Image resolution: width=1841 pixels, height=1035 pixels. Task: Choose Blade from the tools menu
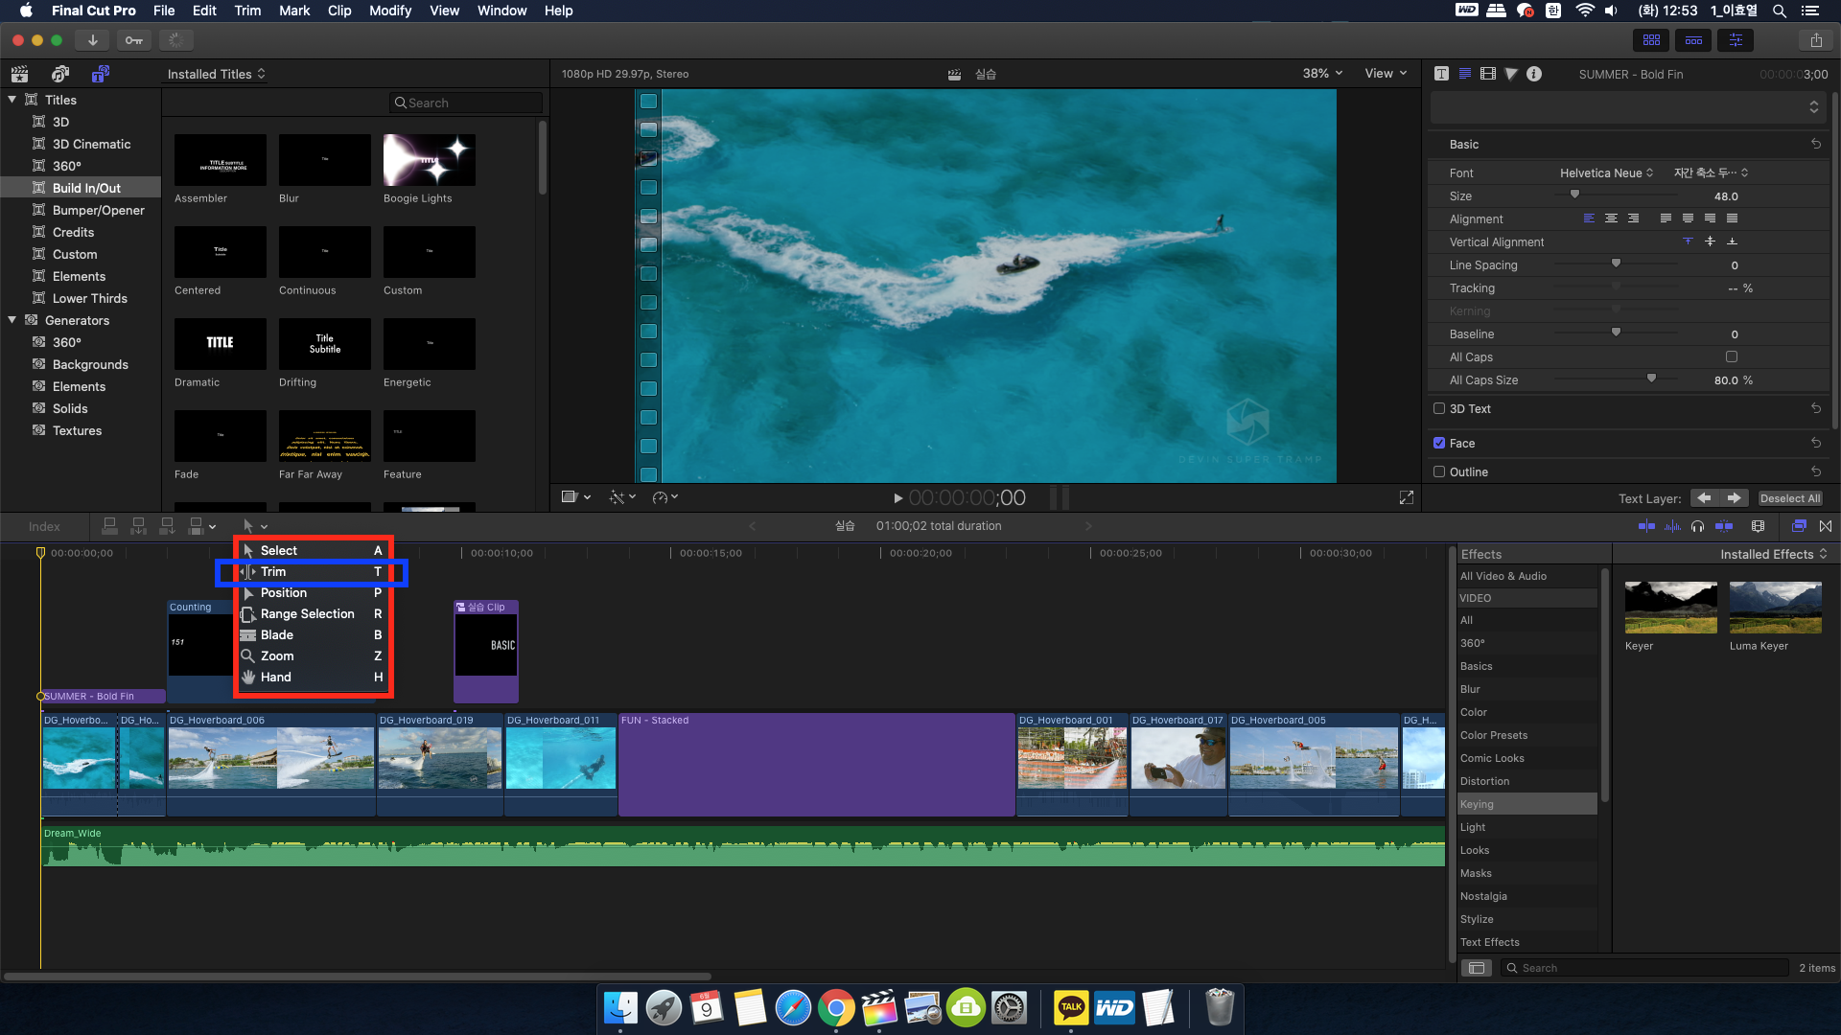click(x=277, y=634)
